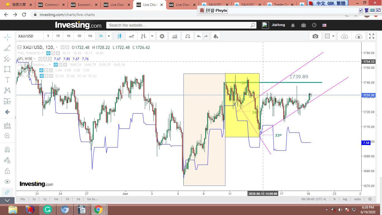
Task: Click the 'Go to...' date button
Action: pos(93,199)
